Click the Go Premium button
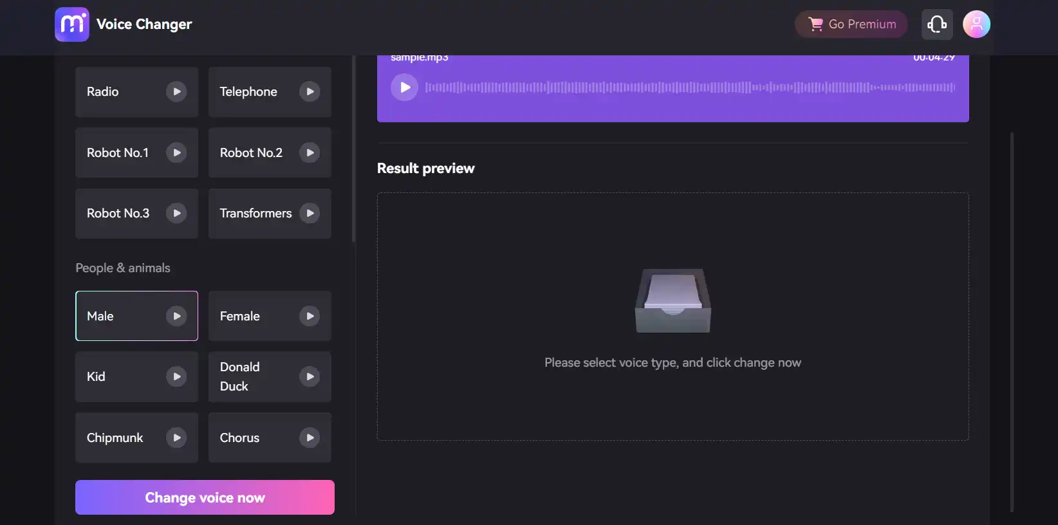The height and width of the screenshot is (525, 1058). point(851,24)
